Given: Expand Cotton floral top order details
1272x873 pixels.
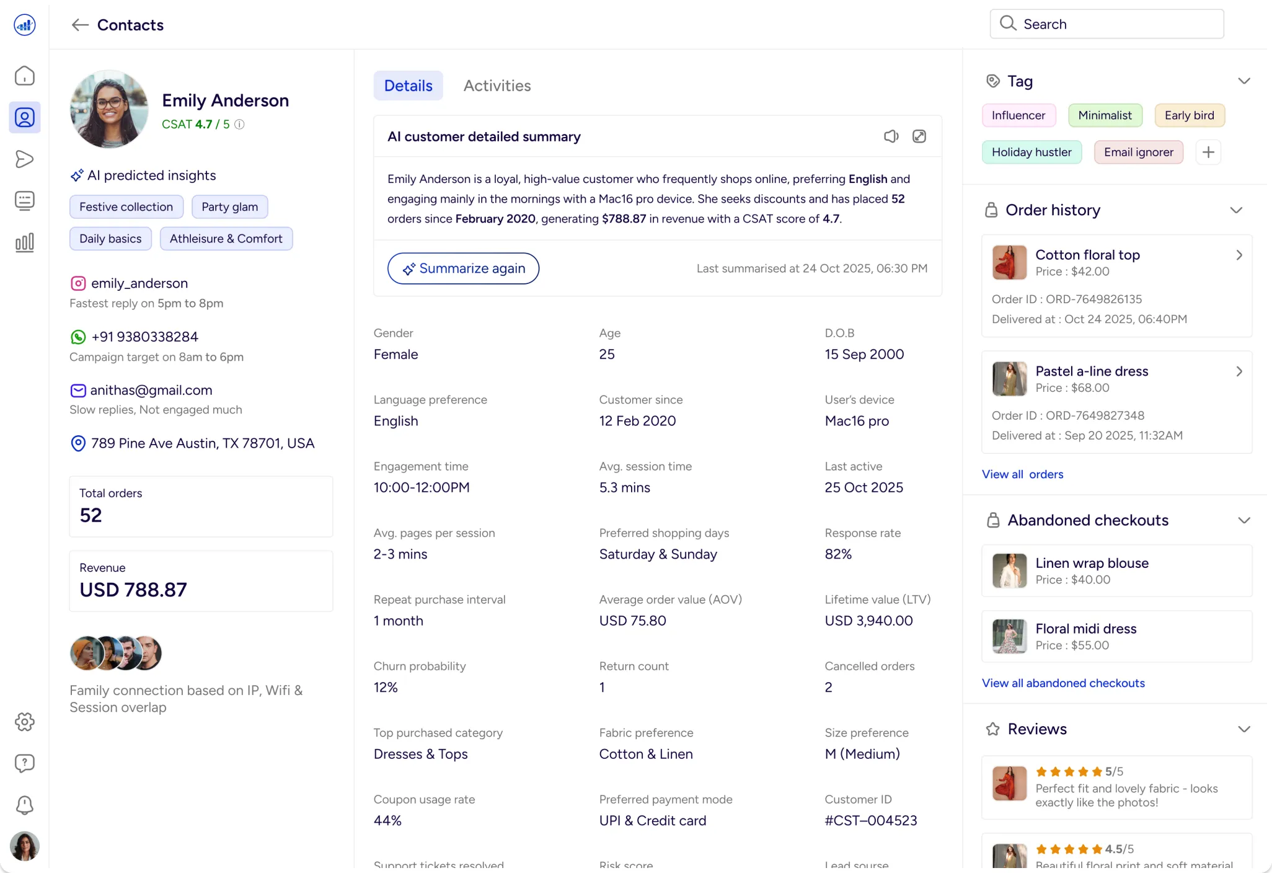Looking at the screenshot, I should (1239, 255).
